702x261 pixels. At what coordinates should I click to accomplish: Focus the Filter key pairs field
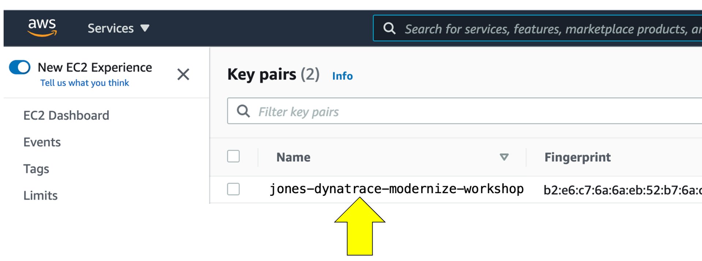coord(464,111)
